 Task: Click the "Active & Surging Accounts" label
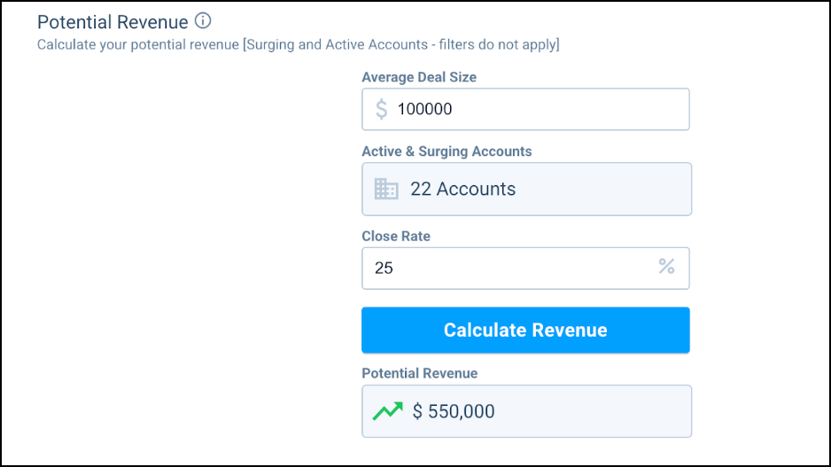pos(447,152)
